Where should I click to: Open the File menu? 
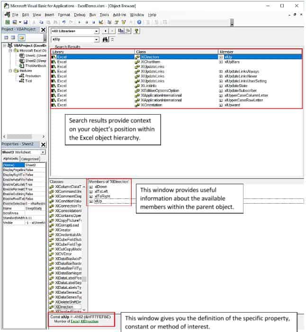15,15
